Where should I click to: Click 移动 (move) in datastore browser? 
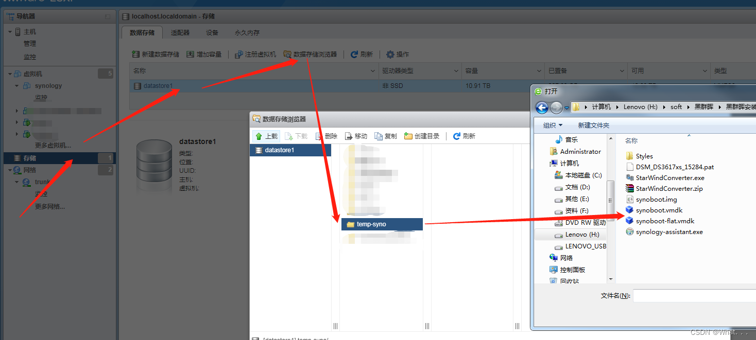click(x=356, y=136)
